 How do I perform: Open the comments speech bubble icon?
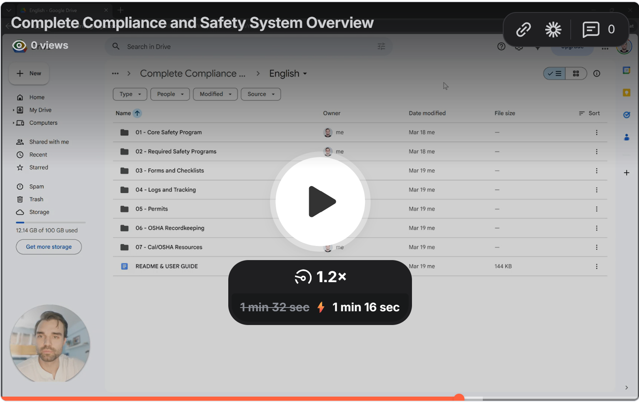(x=591, y=30)
